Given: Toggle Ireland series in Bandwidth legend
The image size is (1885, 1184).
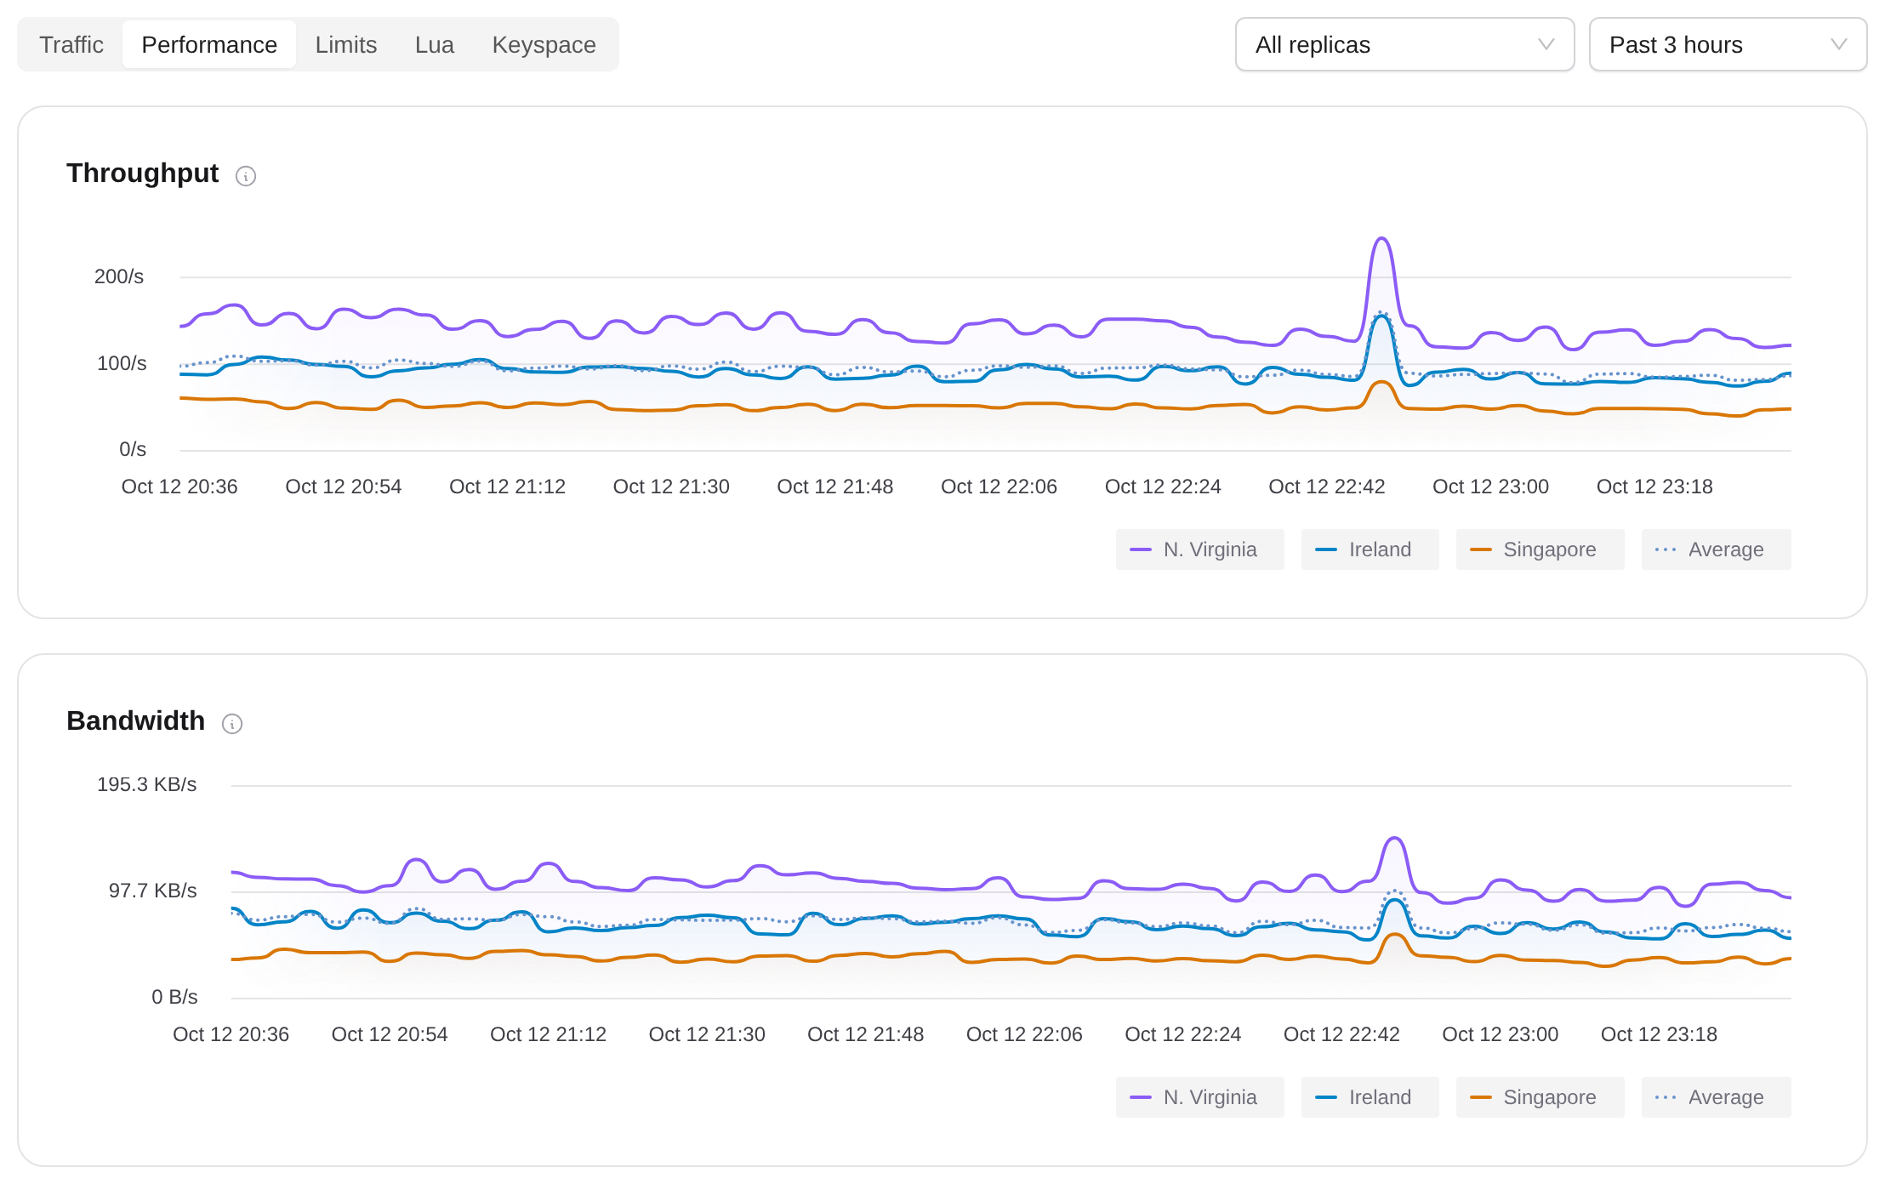Looking at the screenshot, I should (x=1370, y=1097).
